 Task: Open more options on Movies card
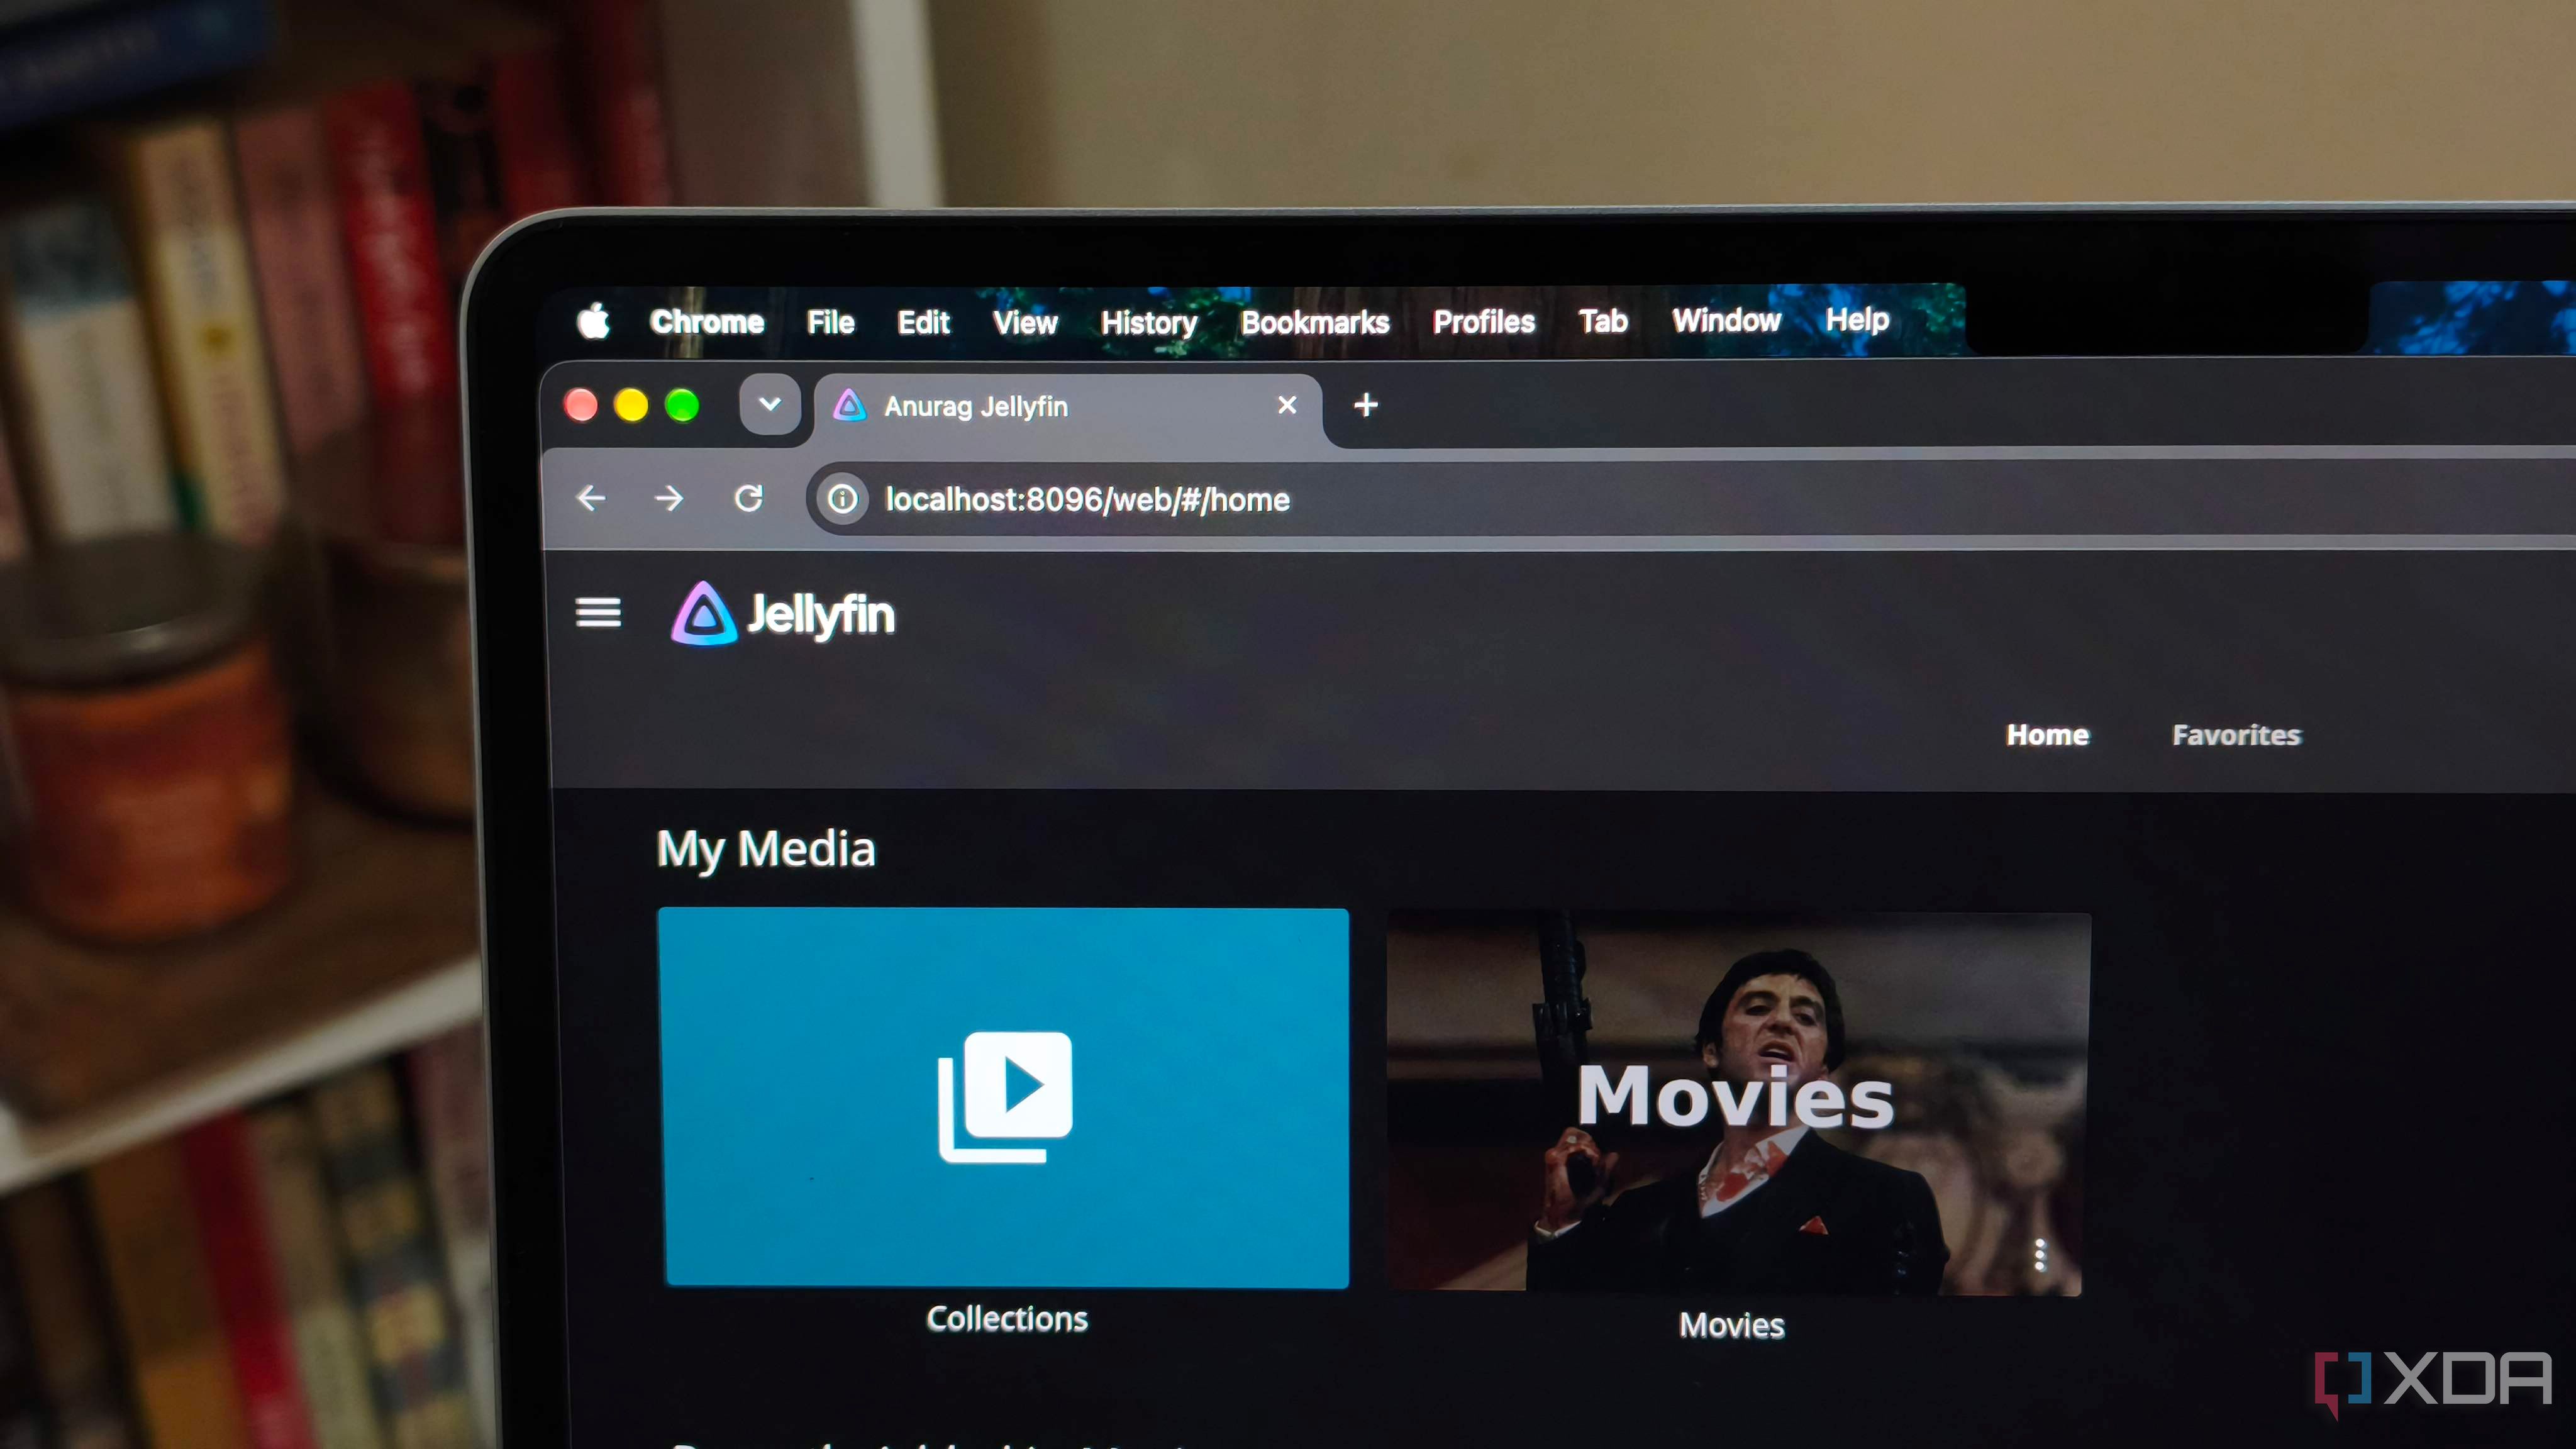tap(2040, 1255)
